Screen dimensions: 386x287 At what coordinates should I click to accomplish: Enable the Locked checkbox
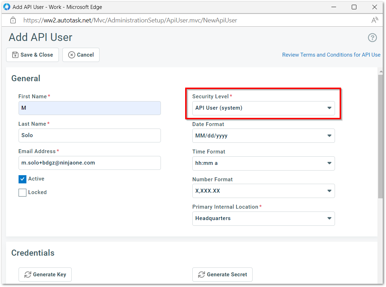(22, 192)
